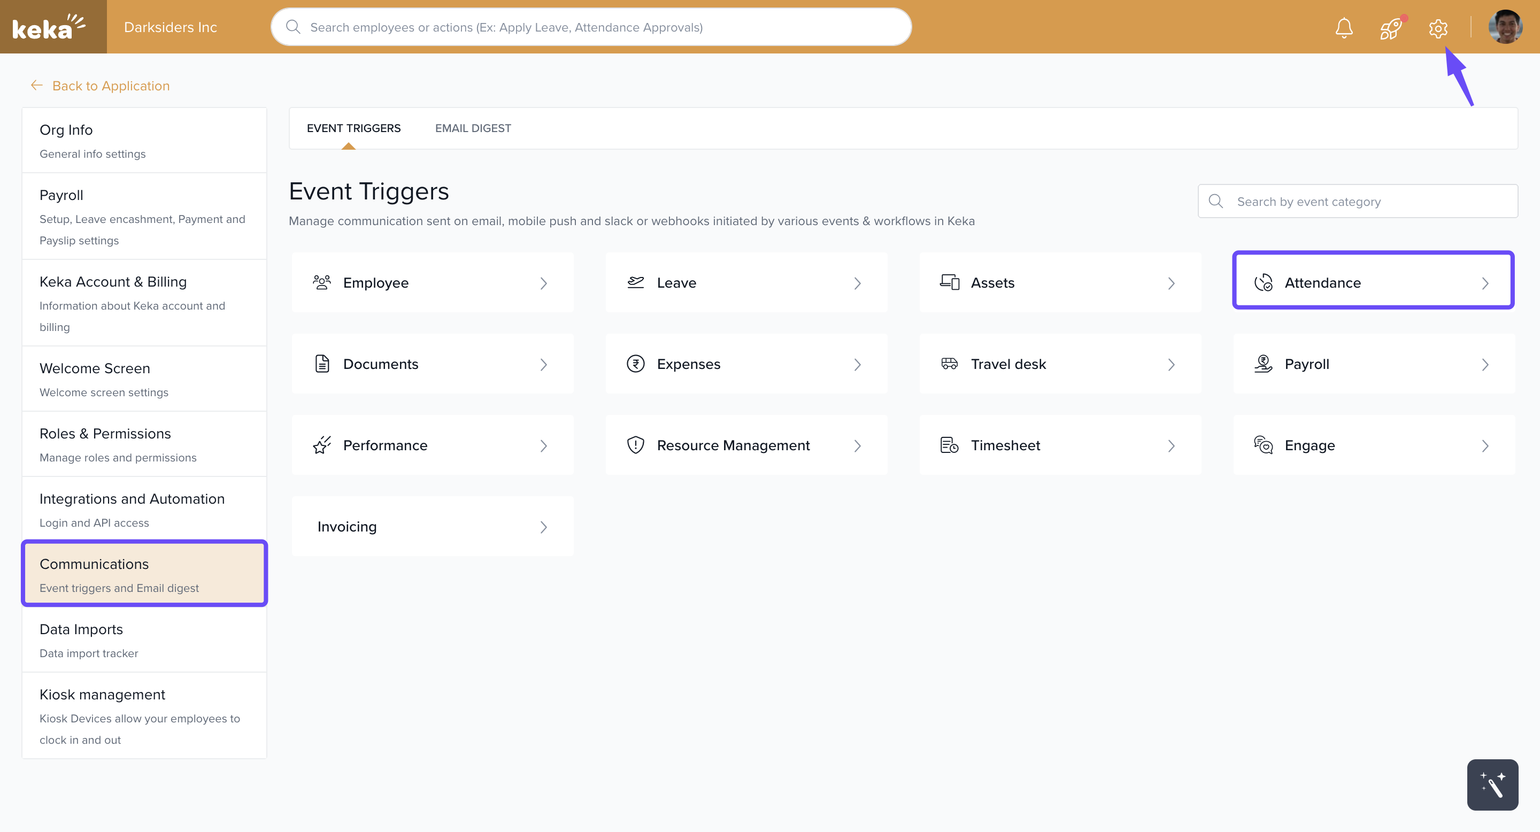Image resolution: width=1540 pixels, height=832 pixels.
Task: Click the Expenses rupee icon
Action: click(x=635, y=364)
